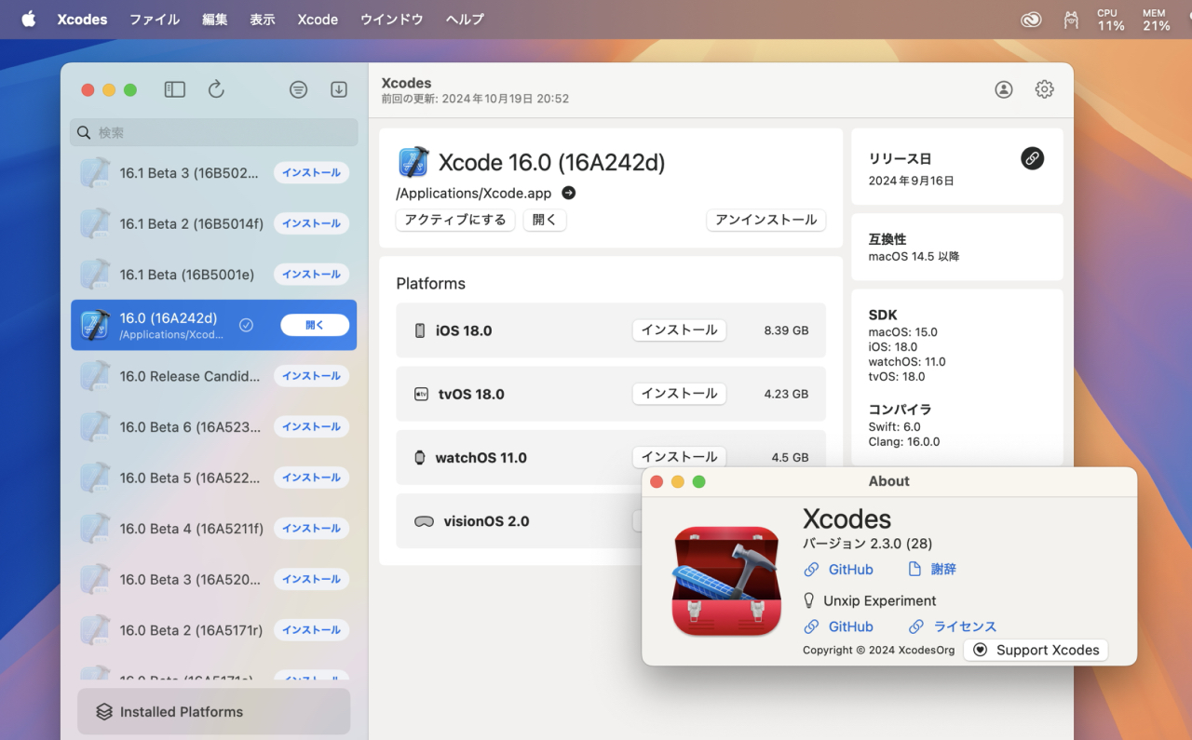Screen dimensions: 1192x740
Task: Open the settings gear icon
Action: click(1045, 89)
